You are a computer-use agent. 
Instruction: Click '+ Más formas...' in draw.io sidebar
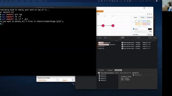(42, 80)
